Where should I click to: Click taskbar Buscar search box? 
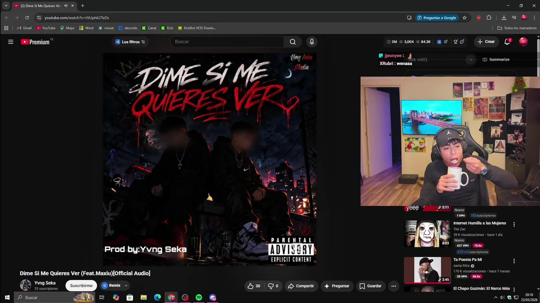click(55, 298)
